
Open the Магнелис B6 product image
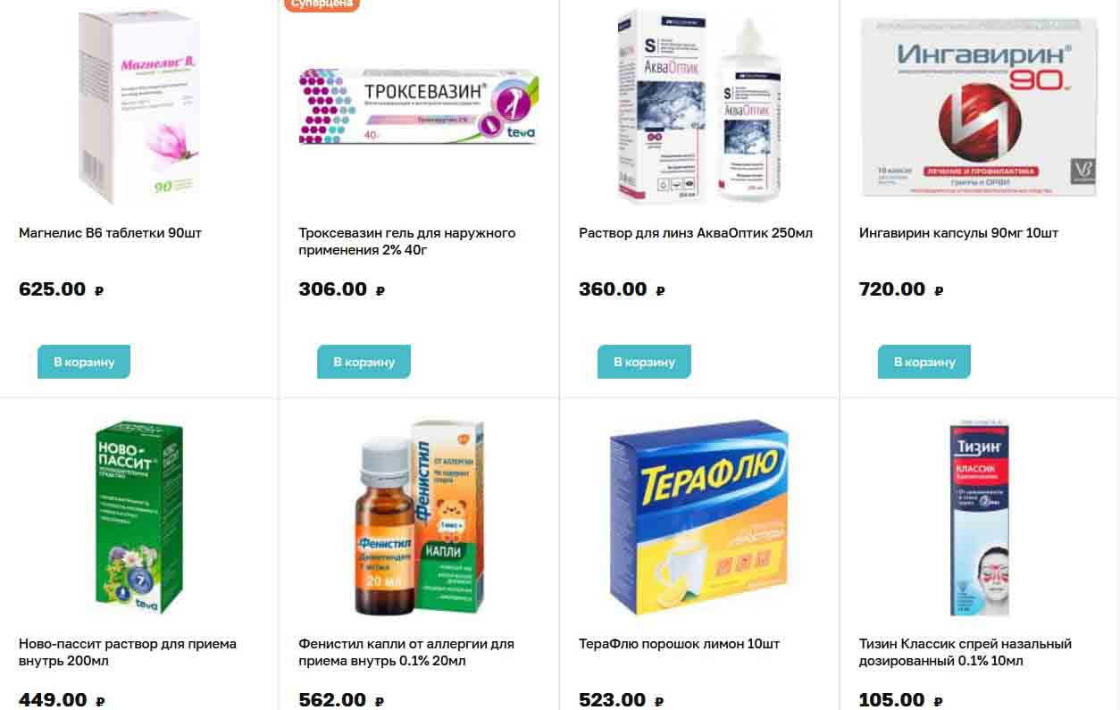click(x=138, y=107)
